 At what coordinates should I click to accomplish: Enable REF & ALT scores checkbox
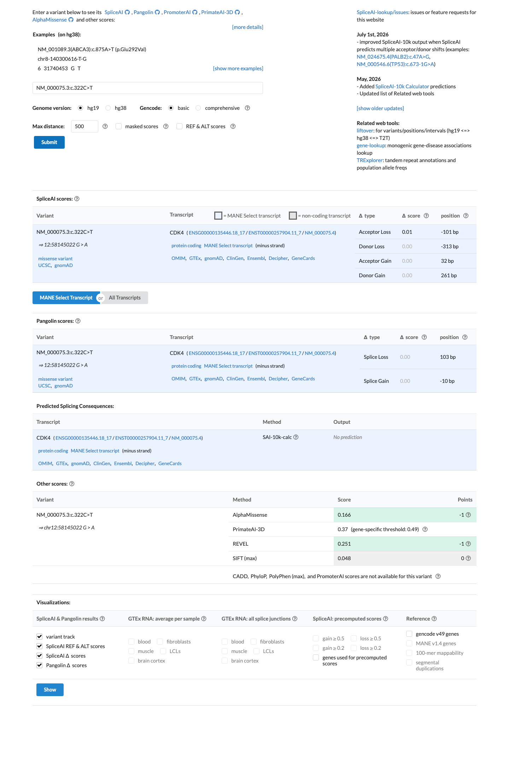(180, 126)
